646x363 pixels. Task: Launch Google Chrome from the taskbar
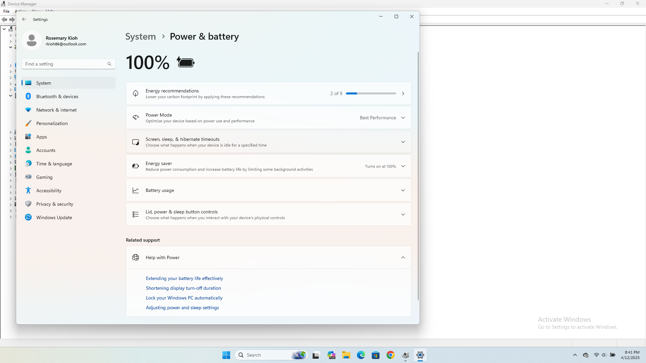(x=391, y=355)
